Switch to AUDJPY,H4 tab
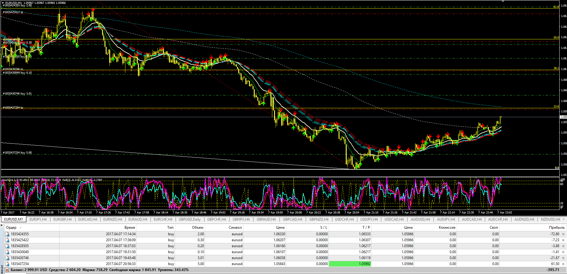This screenshot has width=567, height=274. click(x=446, y=219)
